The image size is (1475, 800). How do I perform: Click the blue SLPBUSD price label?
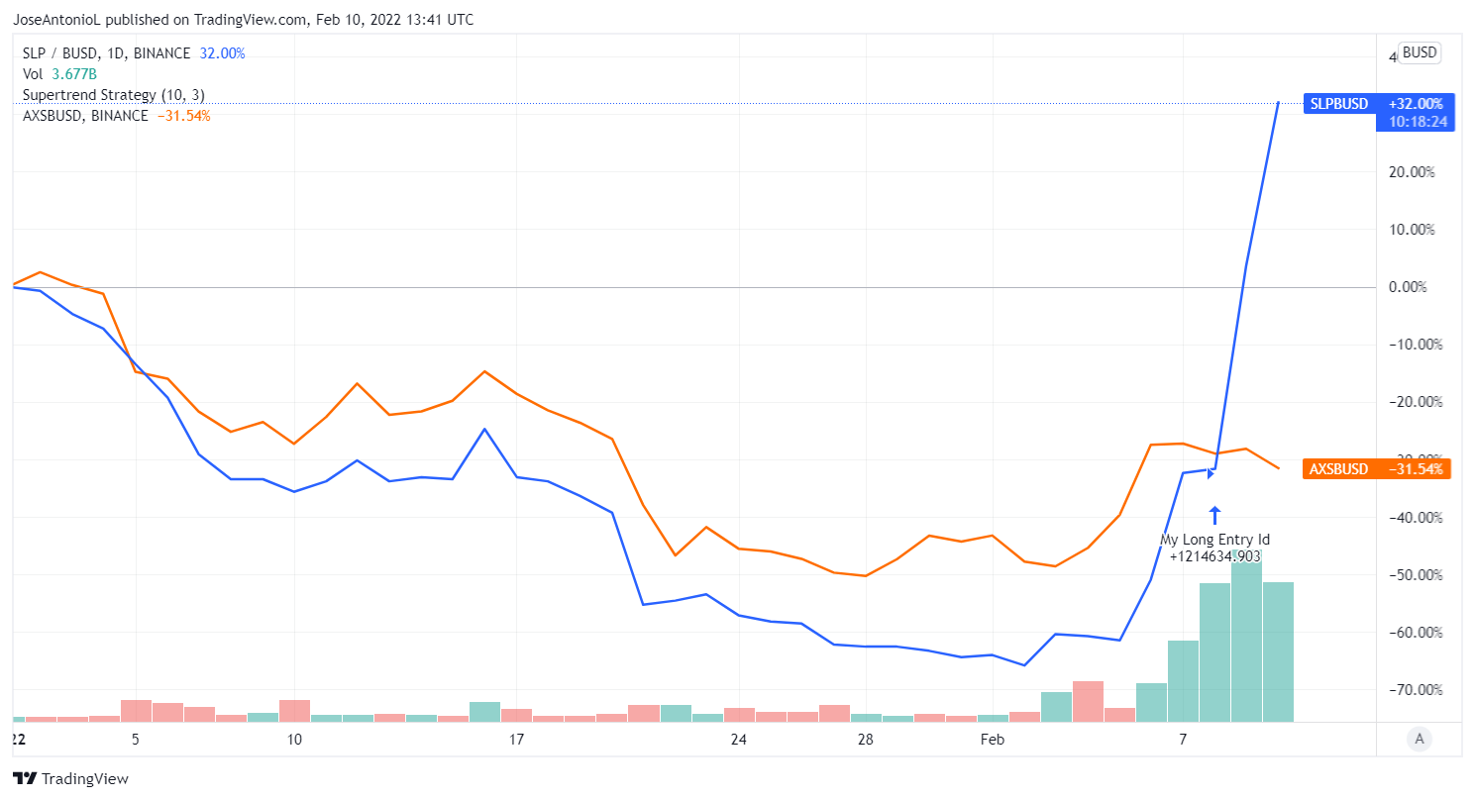tap(1338, 104)
